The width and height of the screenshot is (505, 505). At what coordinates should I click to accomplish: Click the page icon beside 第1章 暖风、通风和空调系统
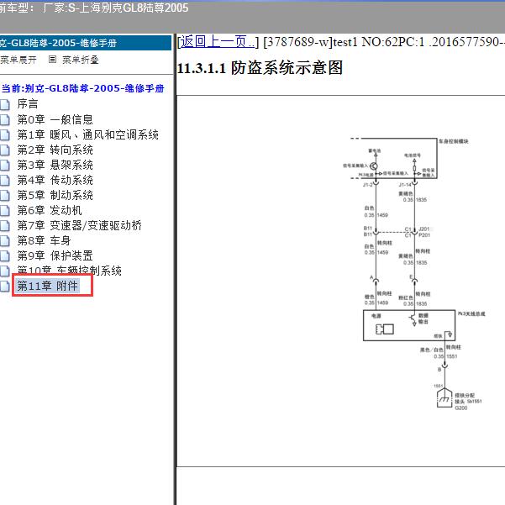point(4,134)
